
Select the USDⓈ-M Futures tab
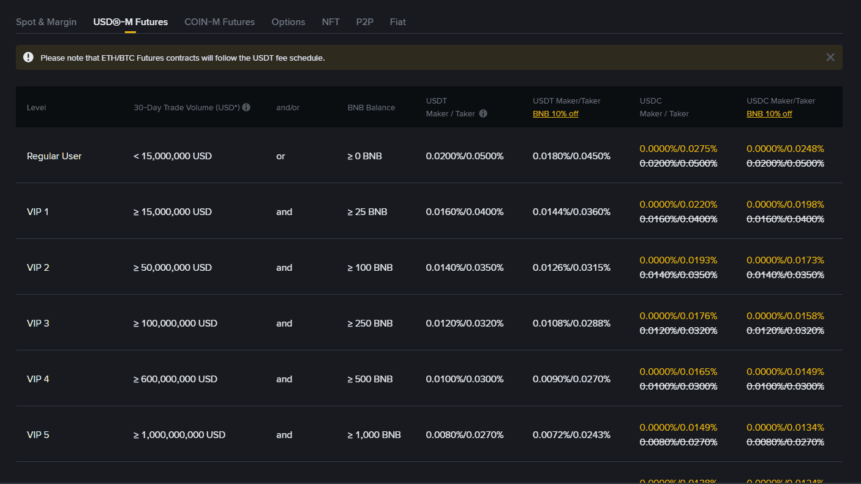(x=130, y=22)
